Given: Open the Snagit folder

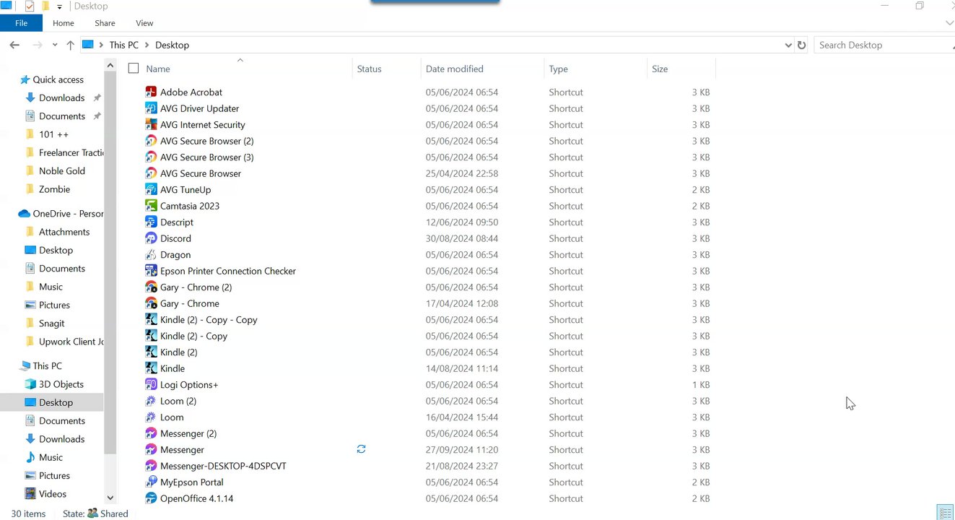Looking at the screenshot, I should pos(51,324).
